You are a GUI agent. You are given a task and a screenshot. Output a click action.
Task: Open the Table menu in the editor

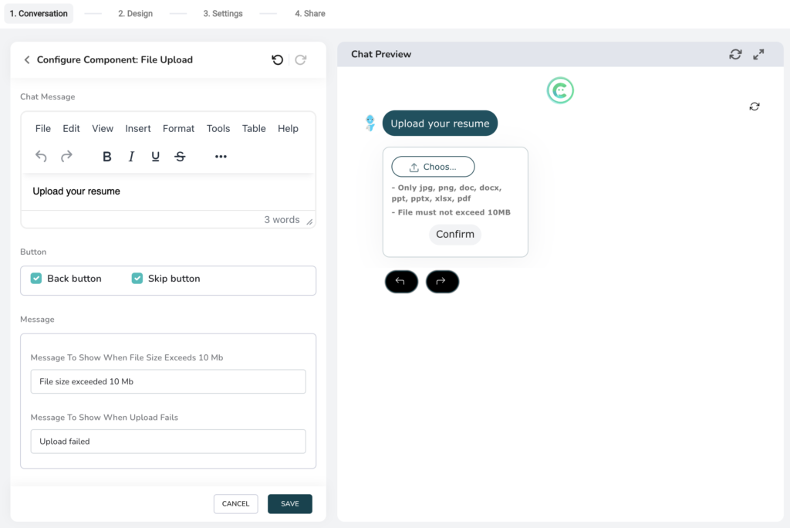click(x=254, y=128)
